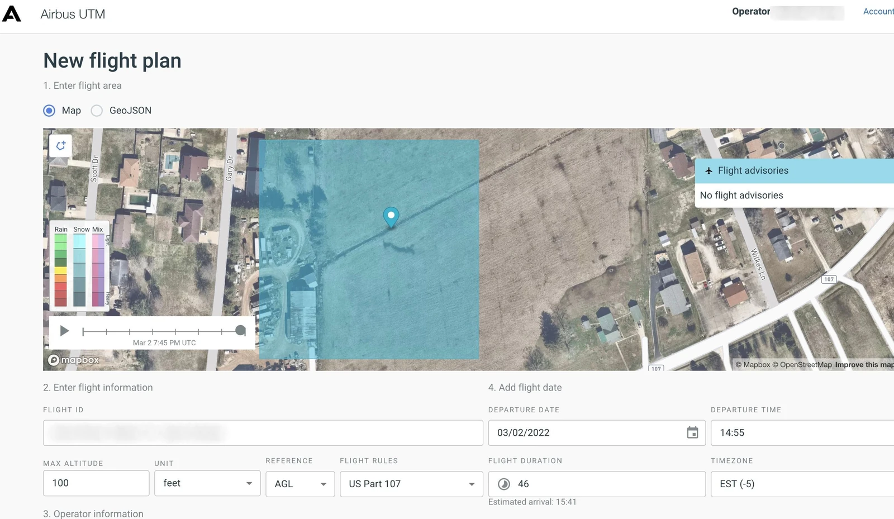Click the Max Altitude field showing 100
894x519 pixels.
coord(96,483)
